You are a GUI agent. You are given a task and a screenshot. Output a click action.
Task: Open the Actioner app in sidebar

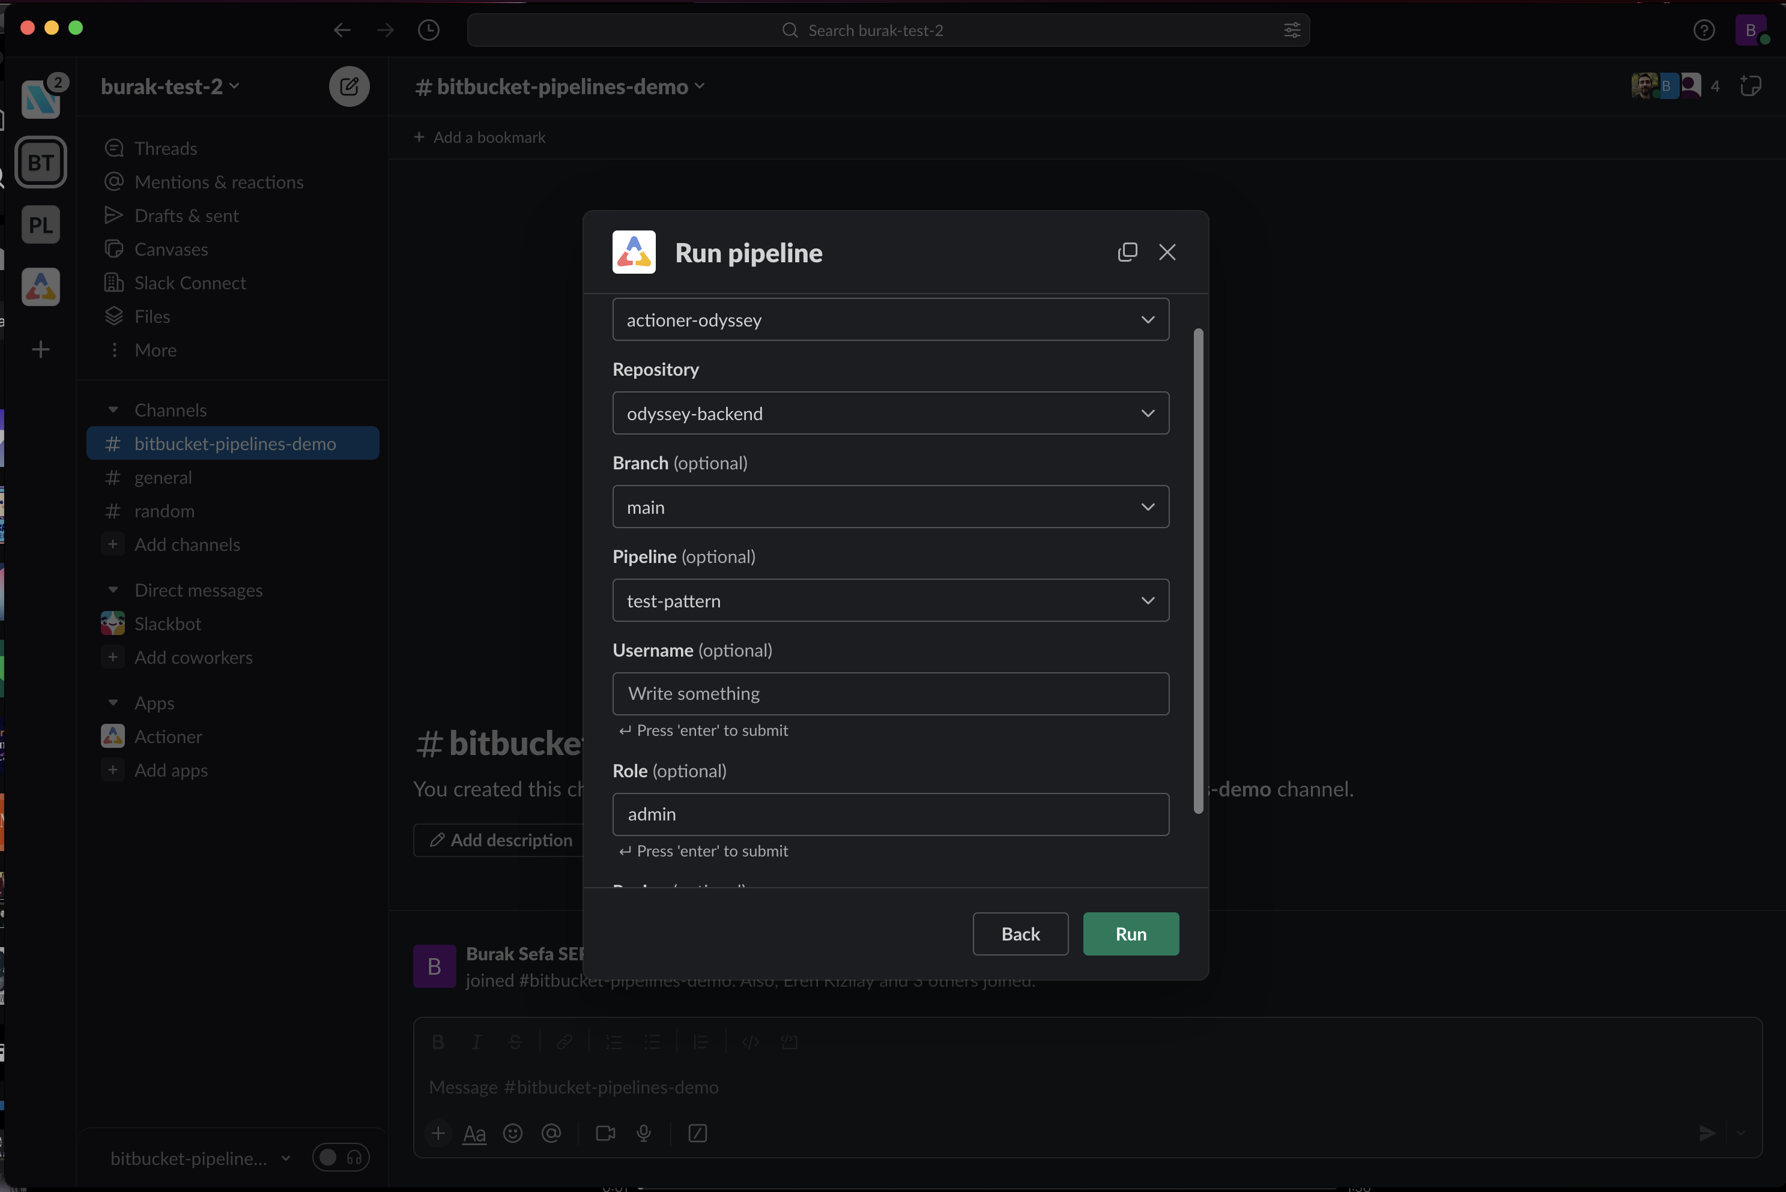click(x=233, y=736)
